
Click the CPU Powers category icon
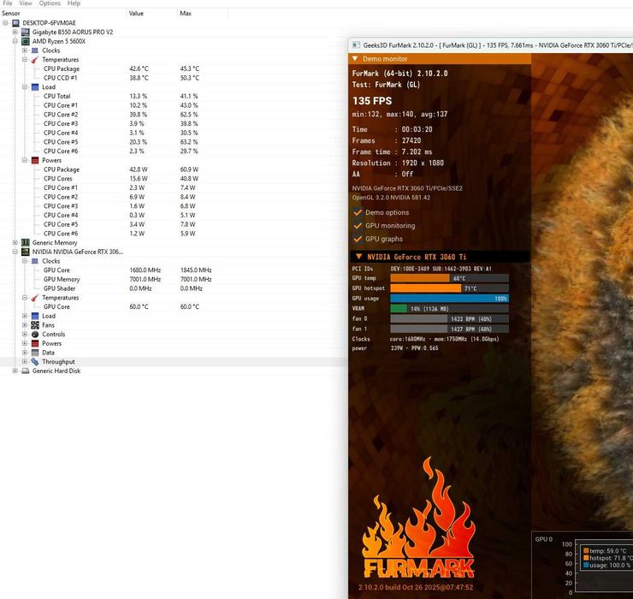(35, 160)
